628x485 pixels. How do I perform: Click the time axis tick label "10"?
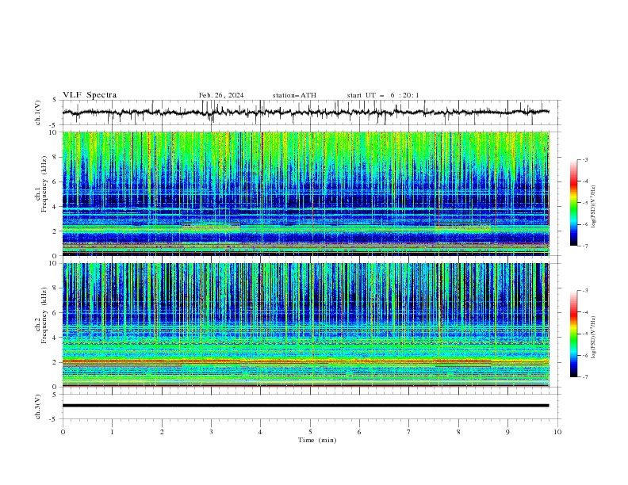click(557, 432)
